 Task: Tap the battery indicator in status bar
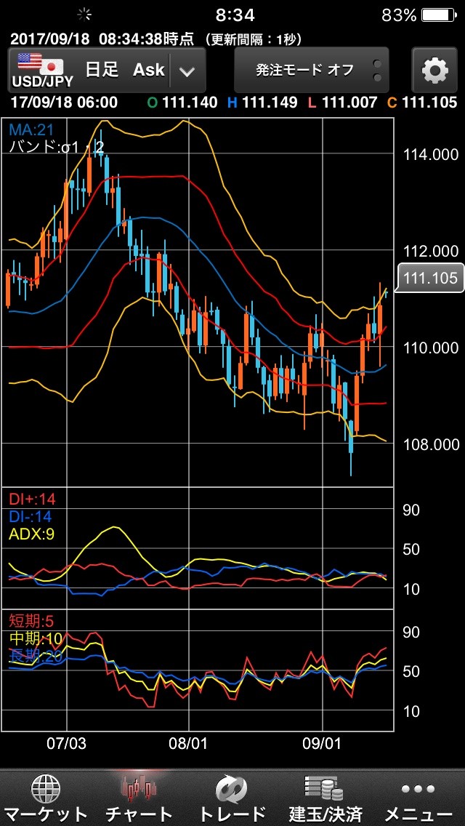440,15
